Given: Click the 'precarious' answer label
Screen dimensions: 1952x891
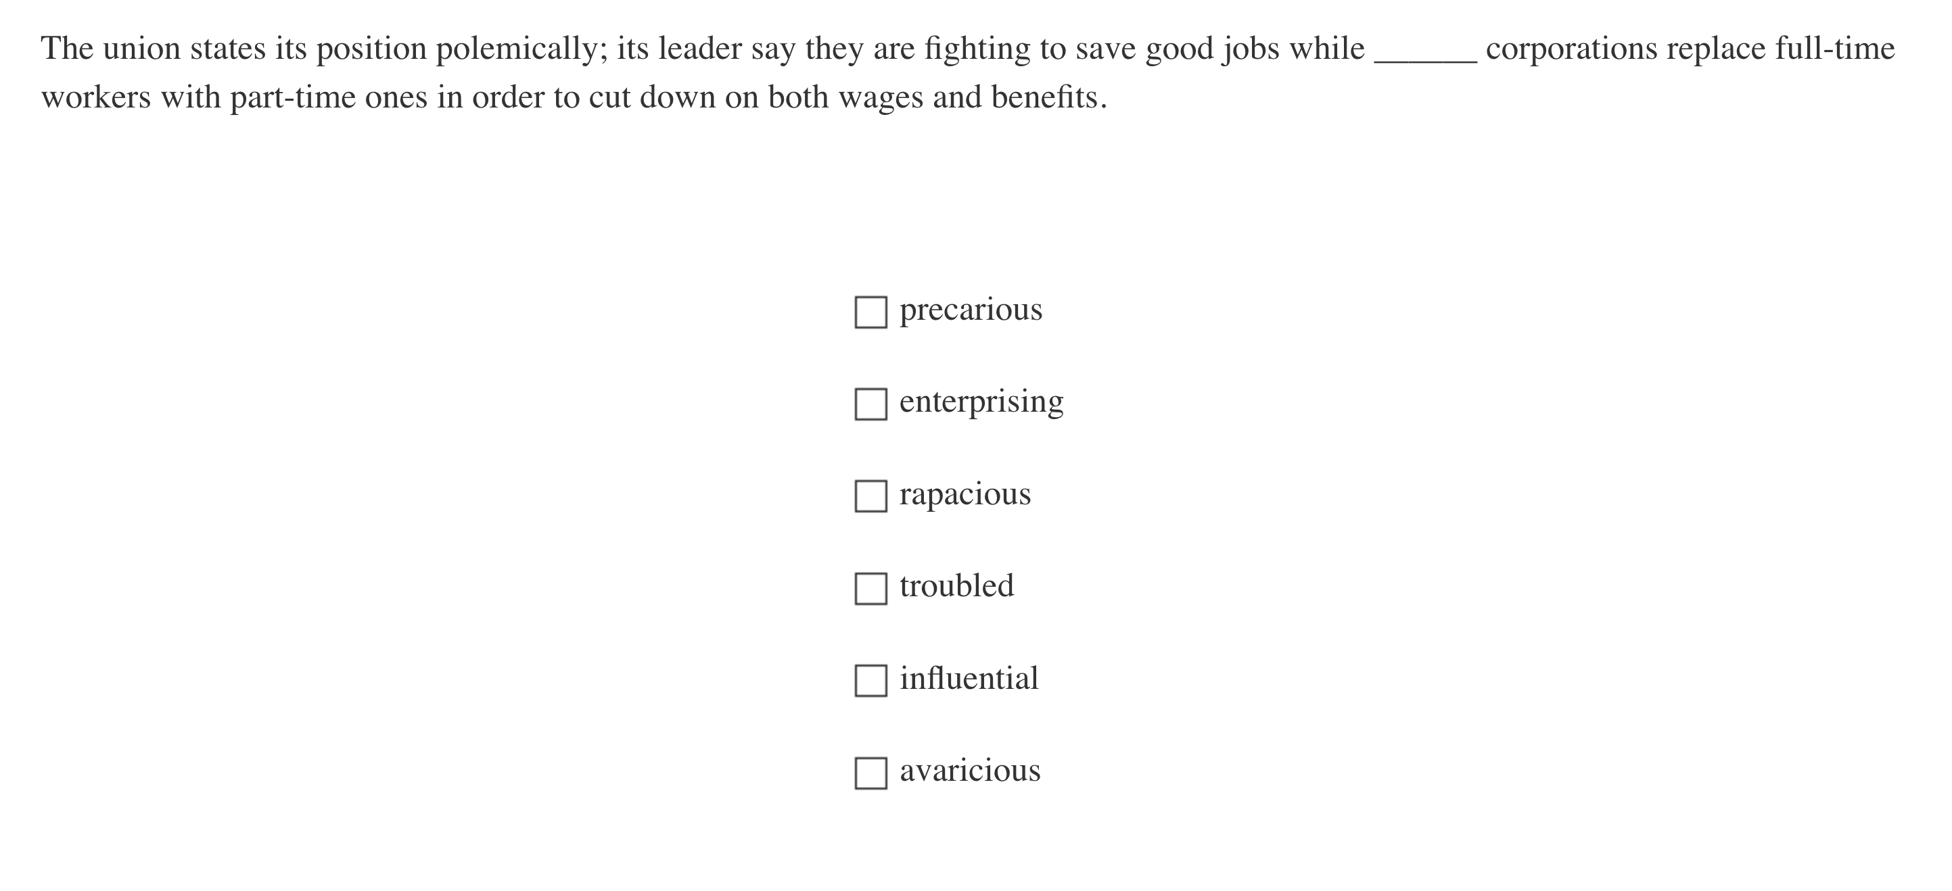Looking at the screenshot, I should pos(971,310).
